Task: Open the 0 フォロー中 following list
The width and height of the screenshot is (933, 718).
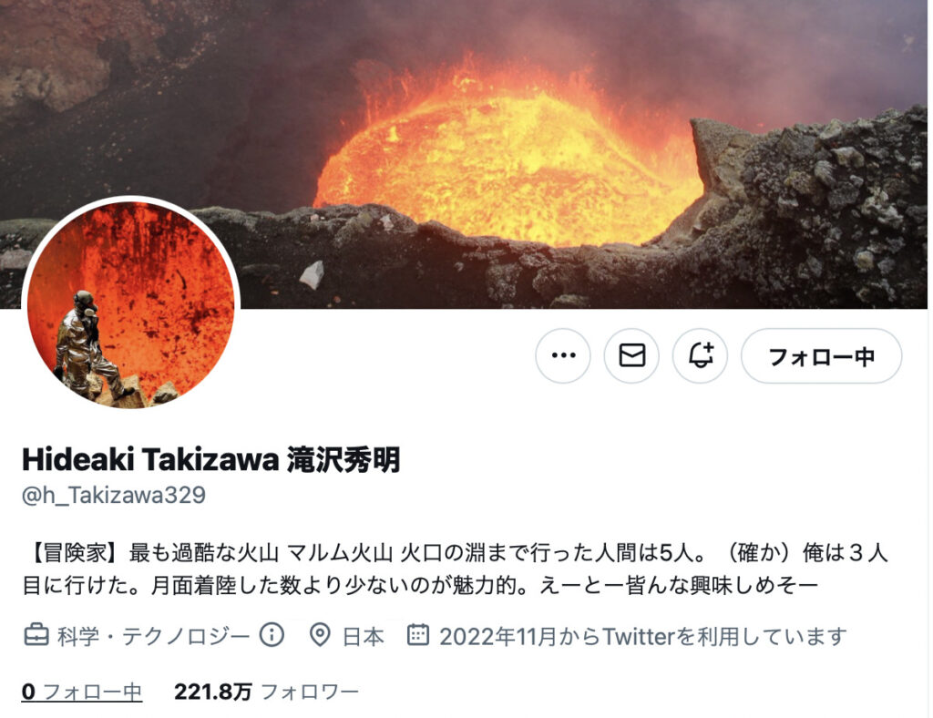Action: [81, 692]
